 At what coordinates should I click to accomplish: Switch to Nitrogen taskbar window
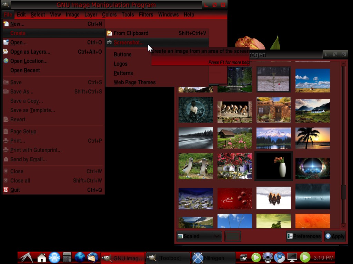point(213,258)
